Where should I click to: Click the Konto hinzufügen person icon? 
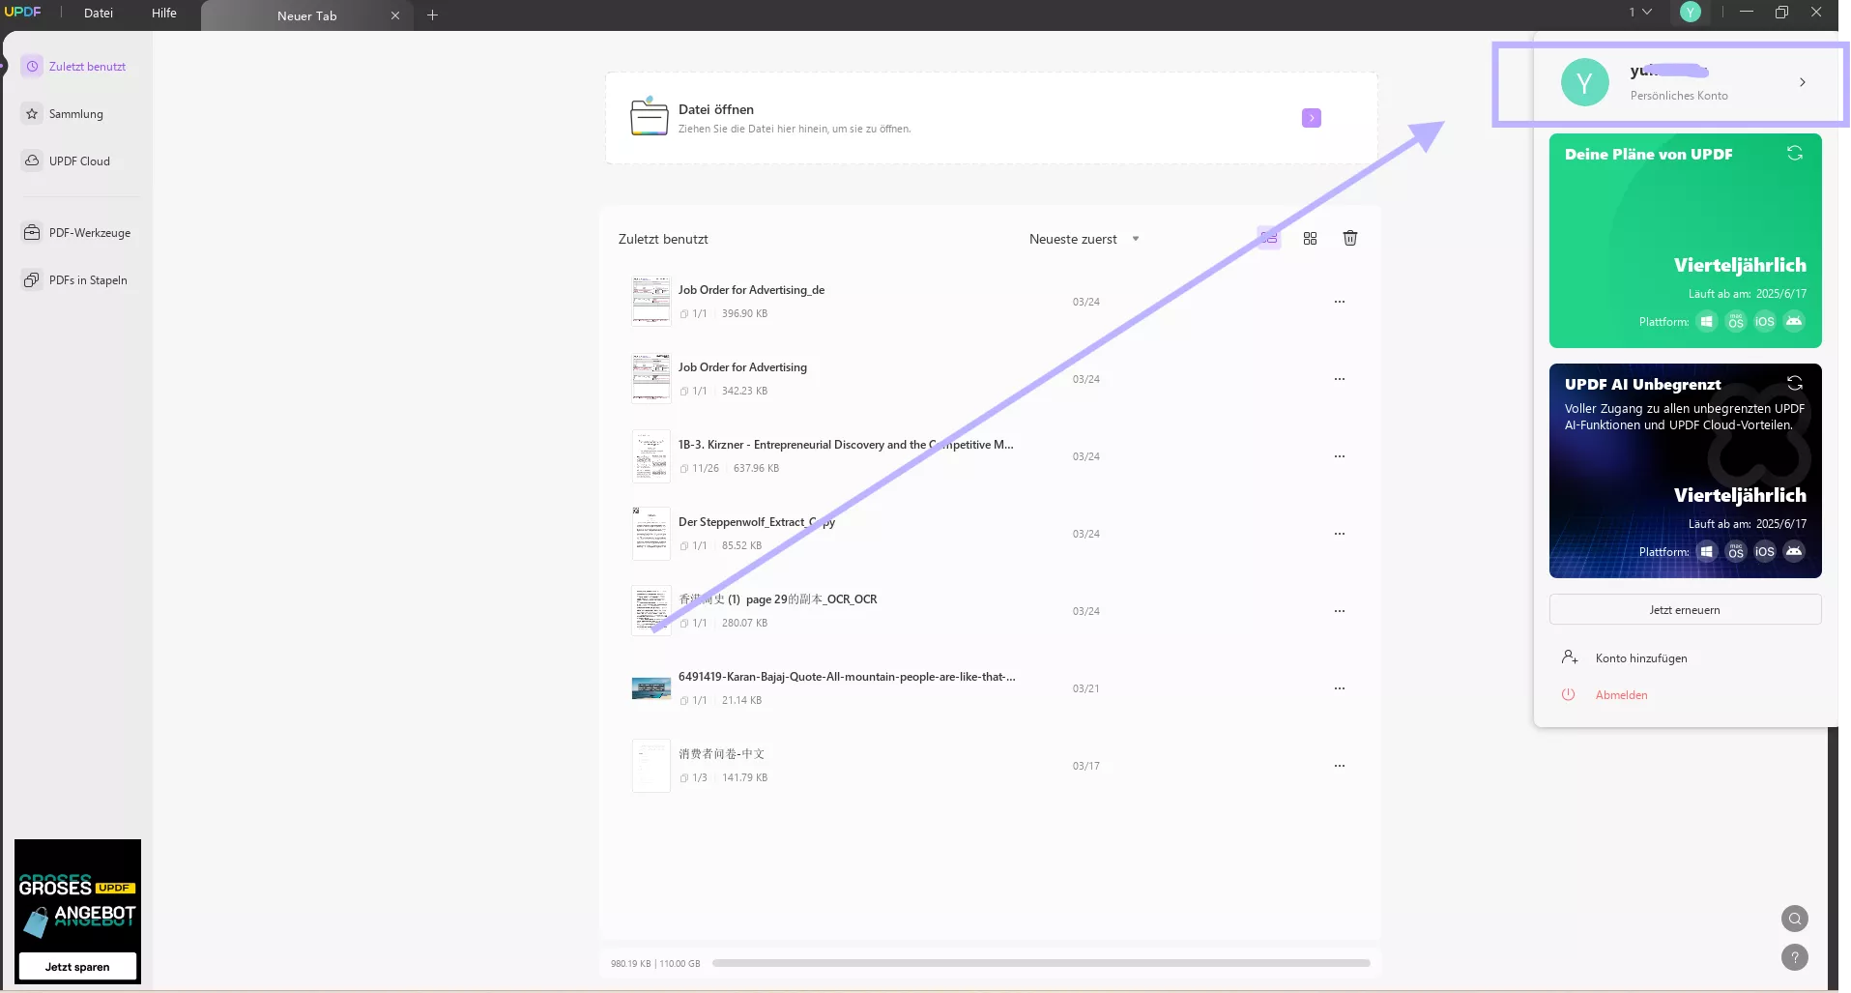pos(1570,657)
